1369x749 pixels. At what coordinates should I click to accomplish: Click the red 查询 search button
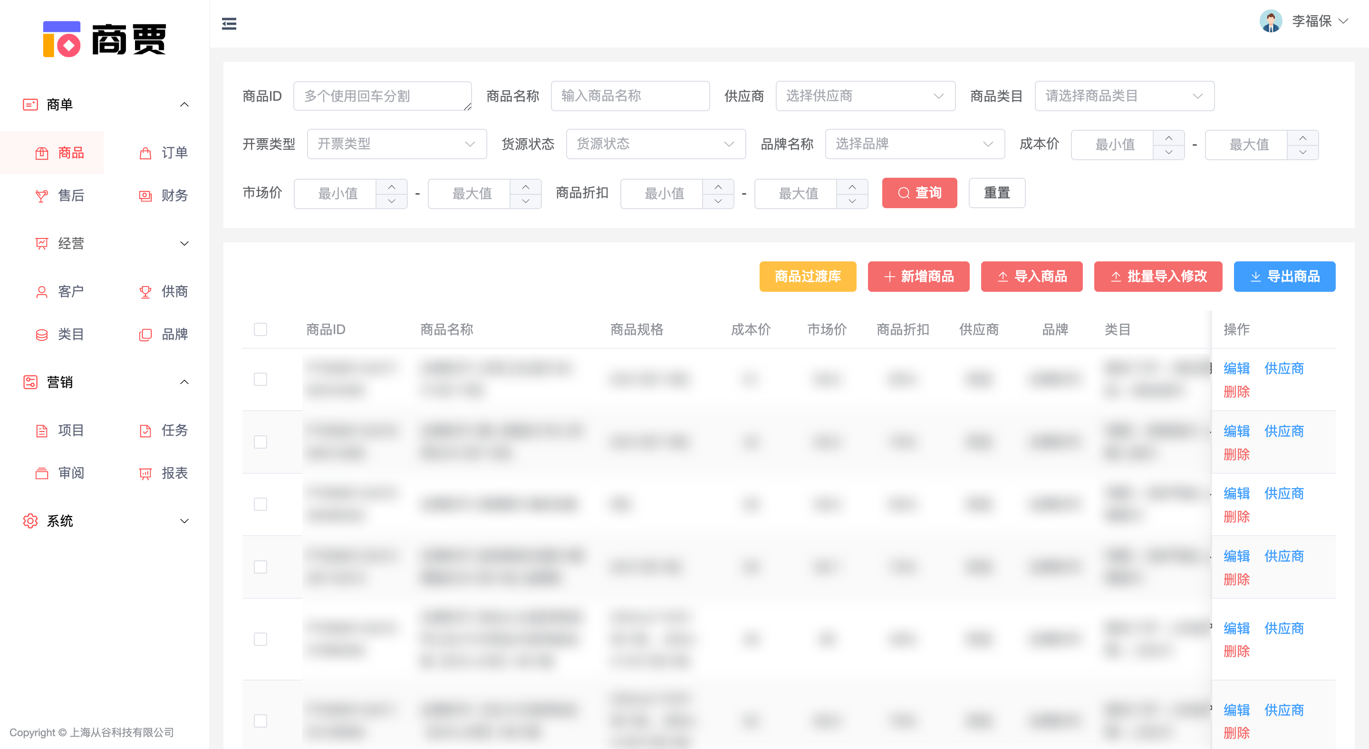pyautogui.click(x=919, y=193)
